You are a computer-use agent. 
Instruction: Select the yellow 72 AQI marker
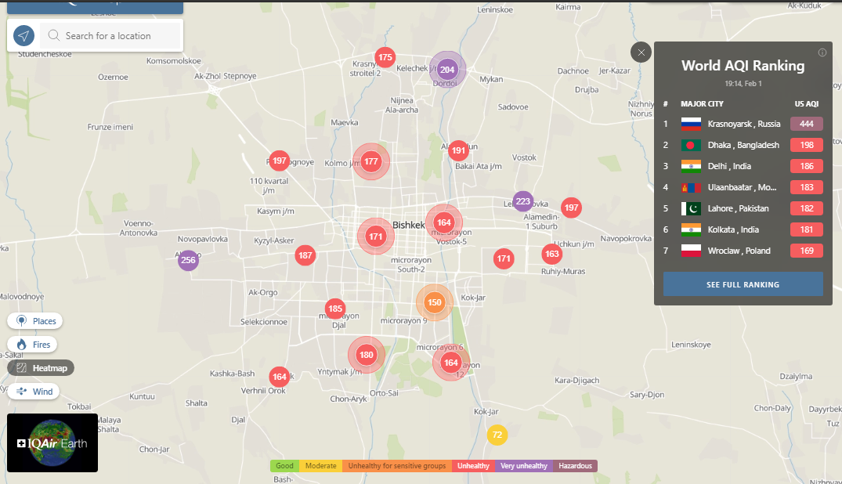click(497, 435)
